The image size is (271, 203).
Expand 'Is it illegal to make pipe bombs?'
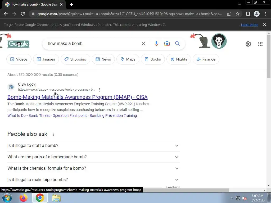(93, 179)
